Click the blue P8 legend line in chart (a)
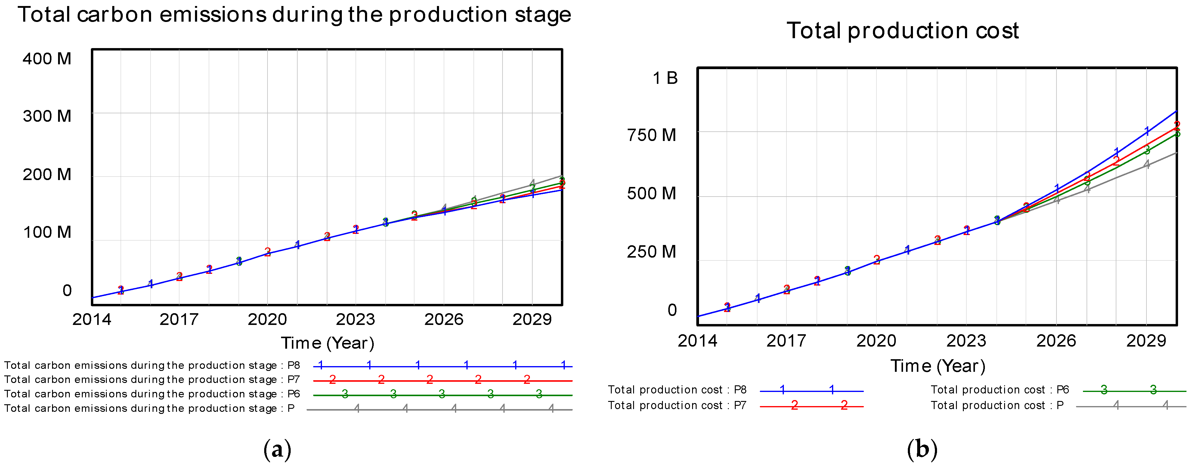 click(x=443, y=366)
